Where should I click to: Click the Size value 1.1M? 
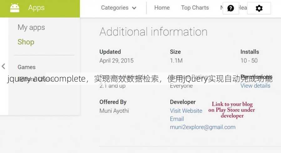coord(176,61)
